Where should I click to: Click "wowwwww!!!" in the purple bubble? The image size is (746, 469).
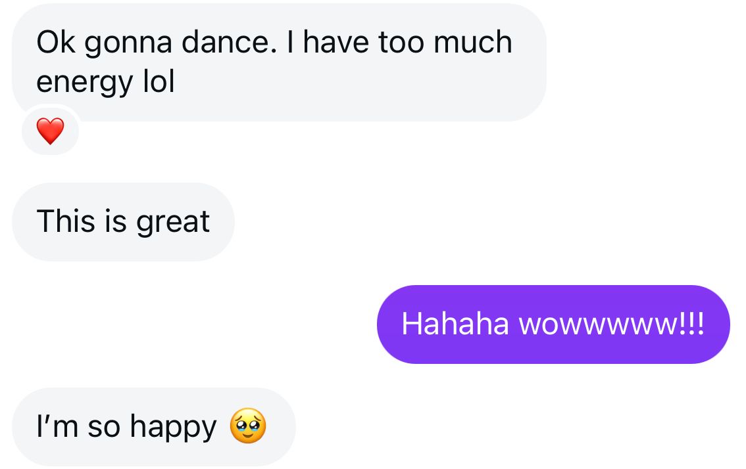611,324
